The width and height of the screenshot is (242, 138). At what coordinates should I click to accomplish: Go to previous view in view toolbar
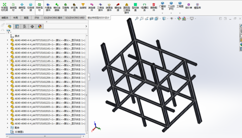click(147, 19)
